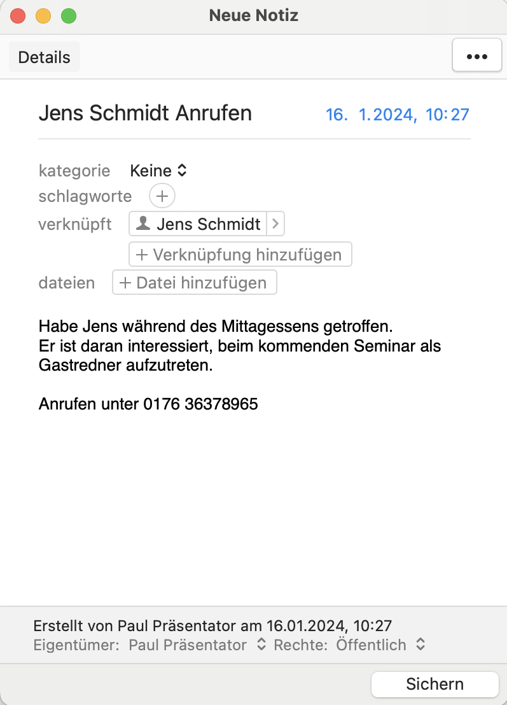507x705 pixels.
Task: Click Verknüpfung hinzufügen button
Action: (x=240, y=255)
